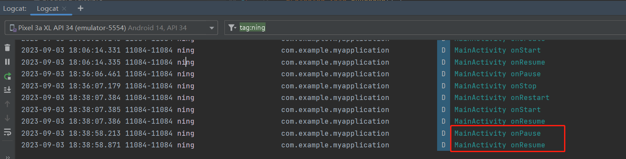The height and width of the screenshot is (159, 626).
Task: Close the Logcat tab
Action: 64,9
